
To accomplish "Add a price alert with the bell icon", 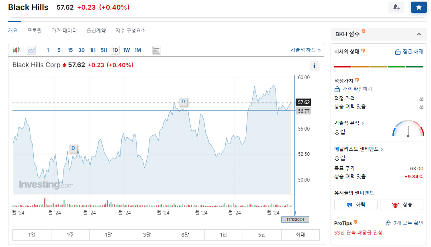I will (396, 7).
